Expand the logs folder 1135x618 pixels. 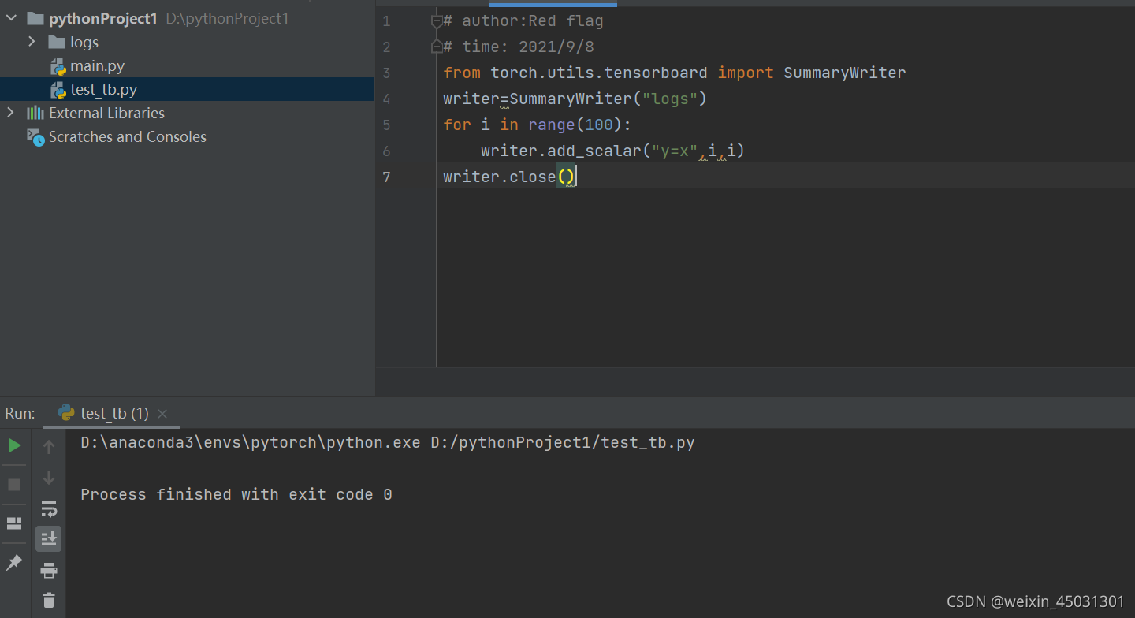[32, 42]
